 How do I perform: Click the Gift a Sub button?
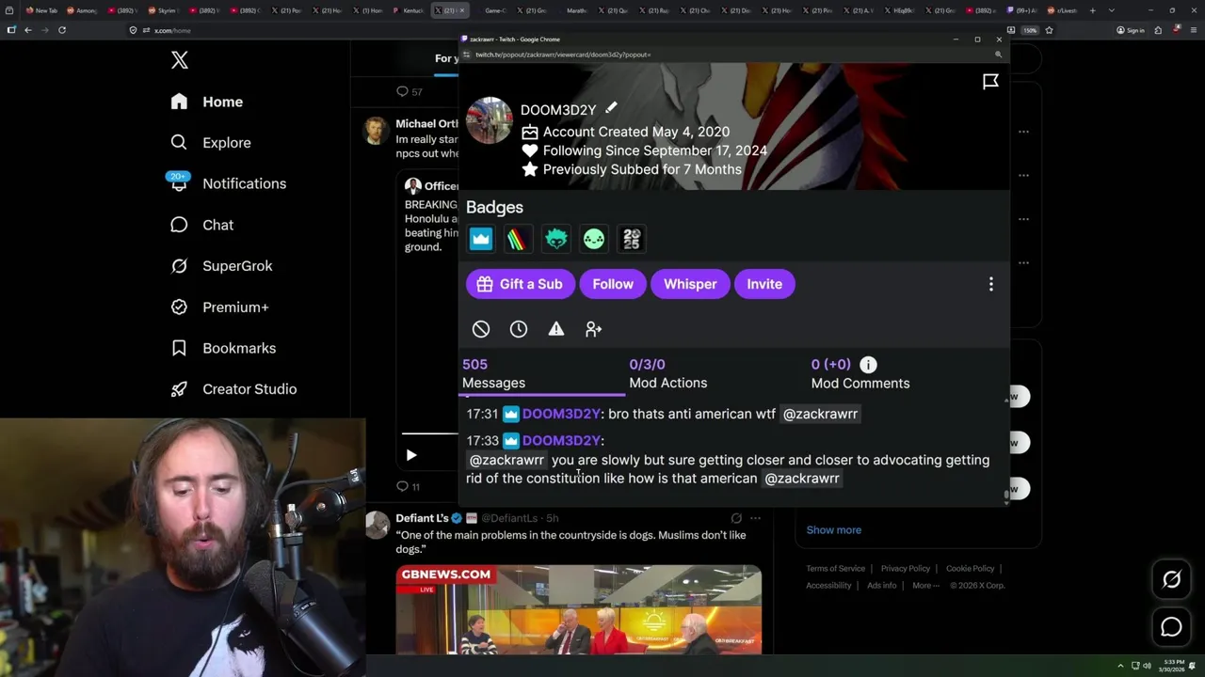520,284
